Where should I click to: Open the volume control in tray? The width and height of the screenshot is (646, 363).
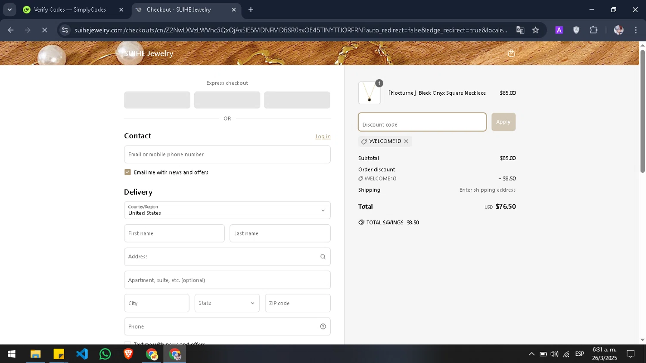[555, 354]
